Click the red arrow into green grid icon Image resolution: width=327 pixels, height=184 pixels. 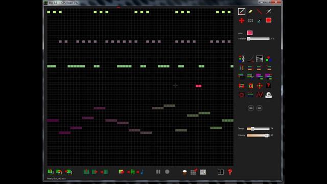(104, 172)
